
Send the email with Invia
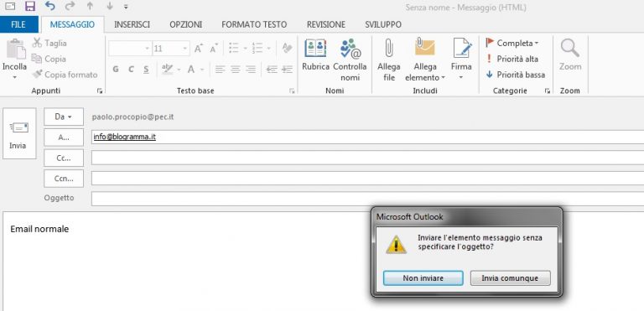click(19, 133)
